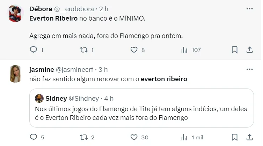Share jasmine's tweet
The height and width of the screenshot is (146, 263).
(x=250, y=137)
